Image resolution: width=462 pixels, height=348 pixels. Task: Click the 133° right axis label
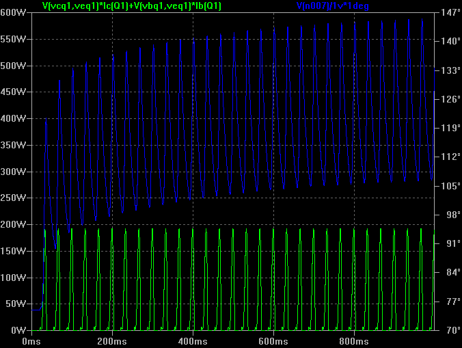450,70
